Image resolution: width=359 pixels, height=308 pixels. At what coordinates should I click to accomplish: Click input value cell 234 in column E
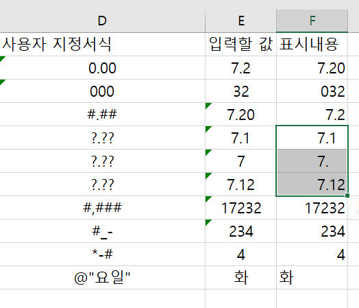pyautogui.click(x=241, y=231)
